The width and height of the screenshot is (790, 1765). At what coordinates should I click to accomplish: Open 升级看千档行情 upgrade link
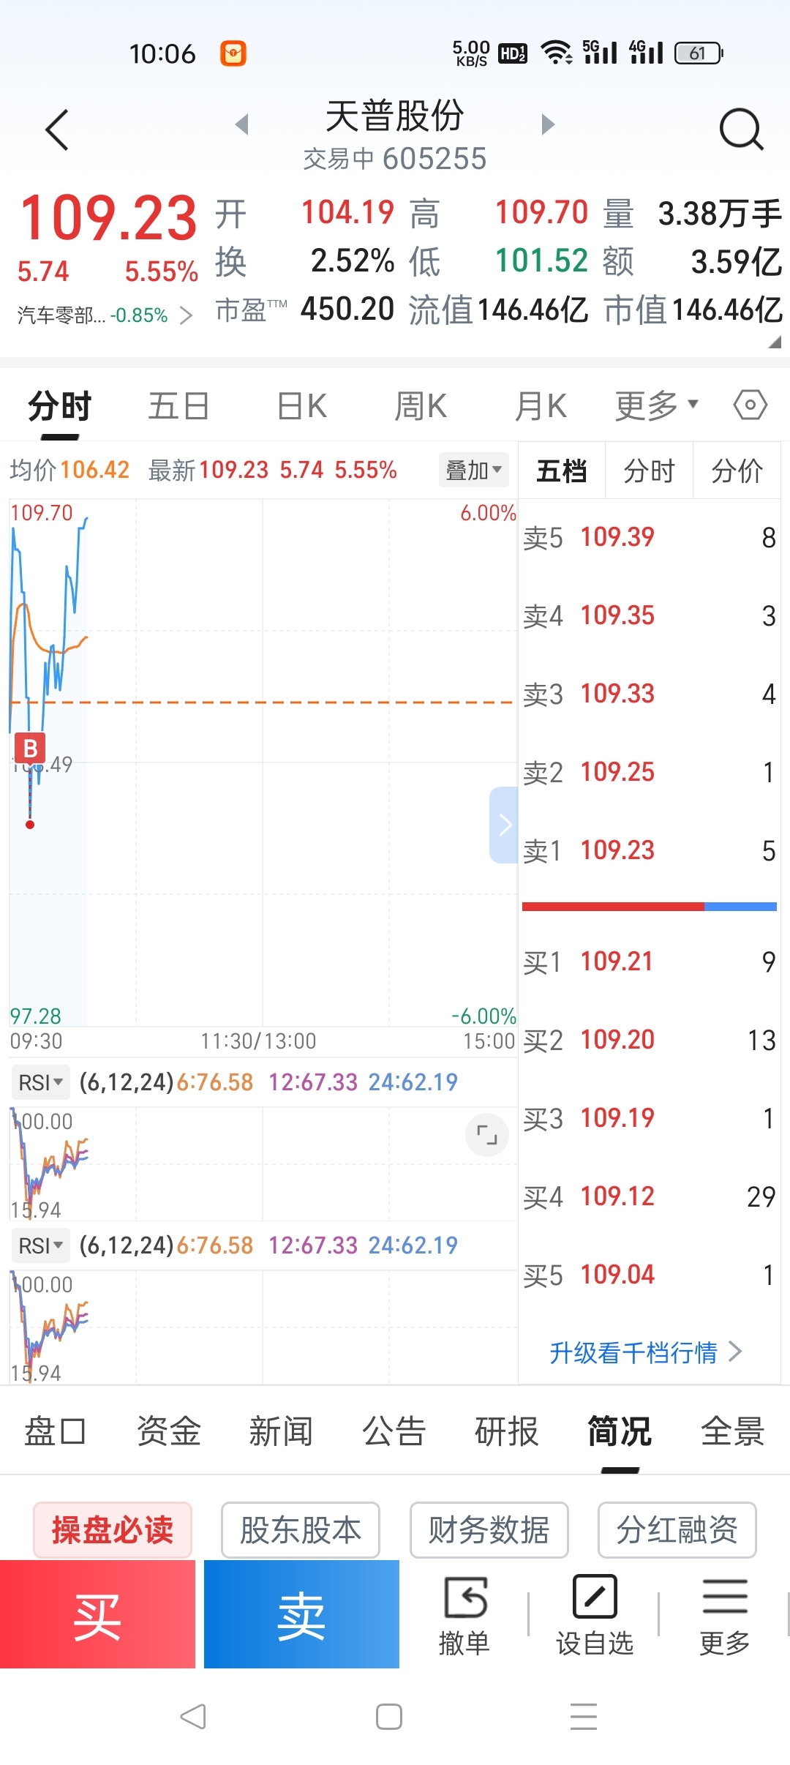tap(645, 1352)
